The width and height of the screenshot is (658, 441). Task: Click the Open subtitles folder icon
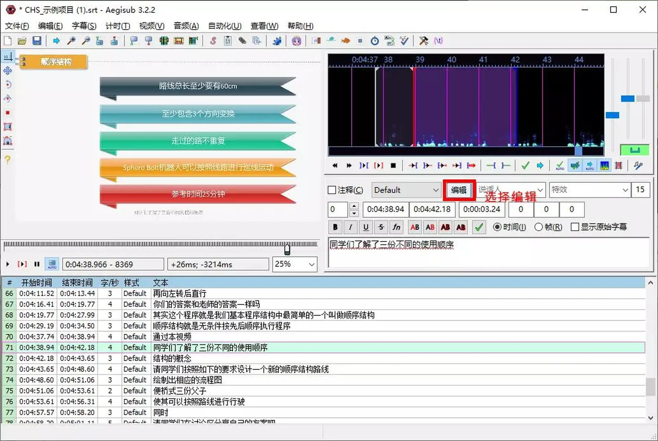click(22, 41)
